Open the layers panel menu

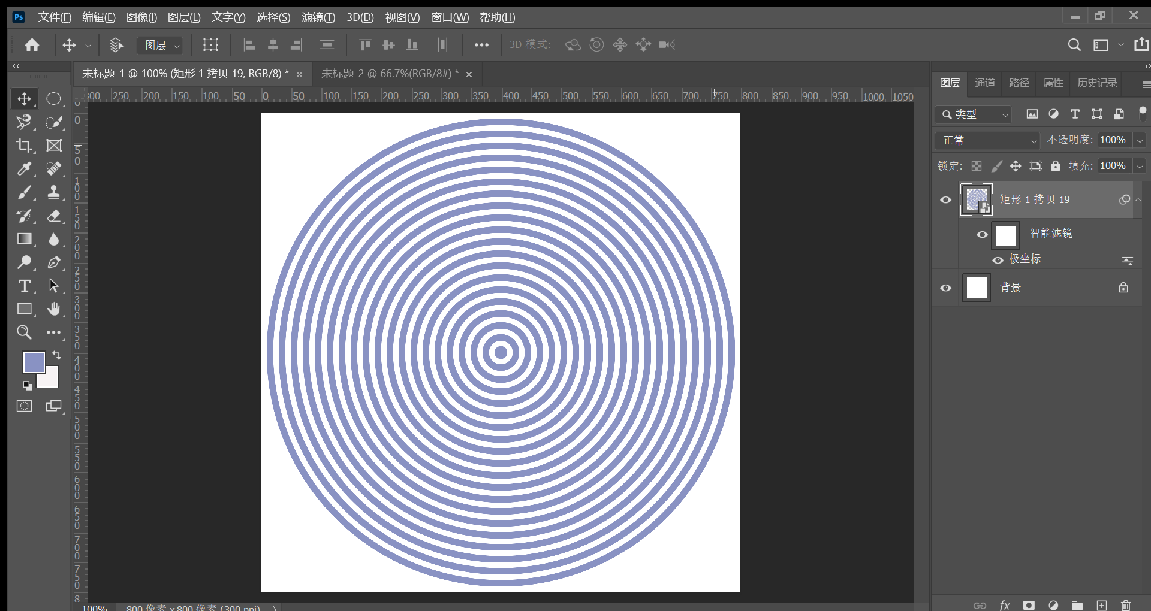pos(1146,84)
